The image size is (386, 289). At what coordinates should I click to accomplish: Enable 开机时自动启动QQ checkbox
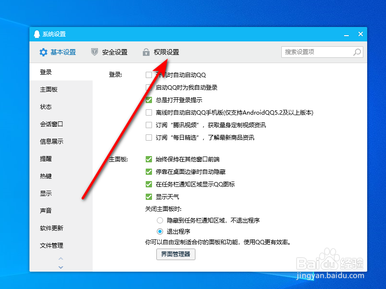[x=149, y=75]
